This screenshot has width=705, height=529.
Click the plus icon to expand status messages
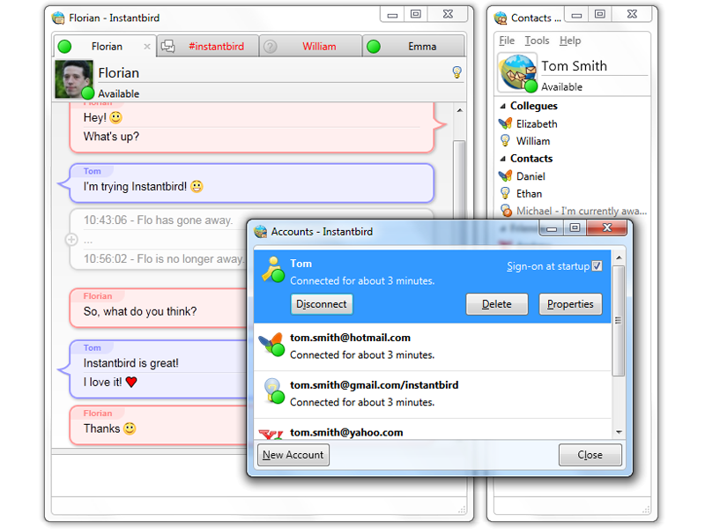pyautogui.click(x=70, y=239)
